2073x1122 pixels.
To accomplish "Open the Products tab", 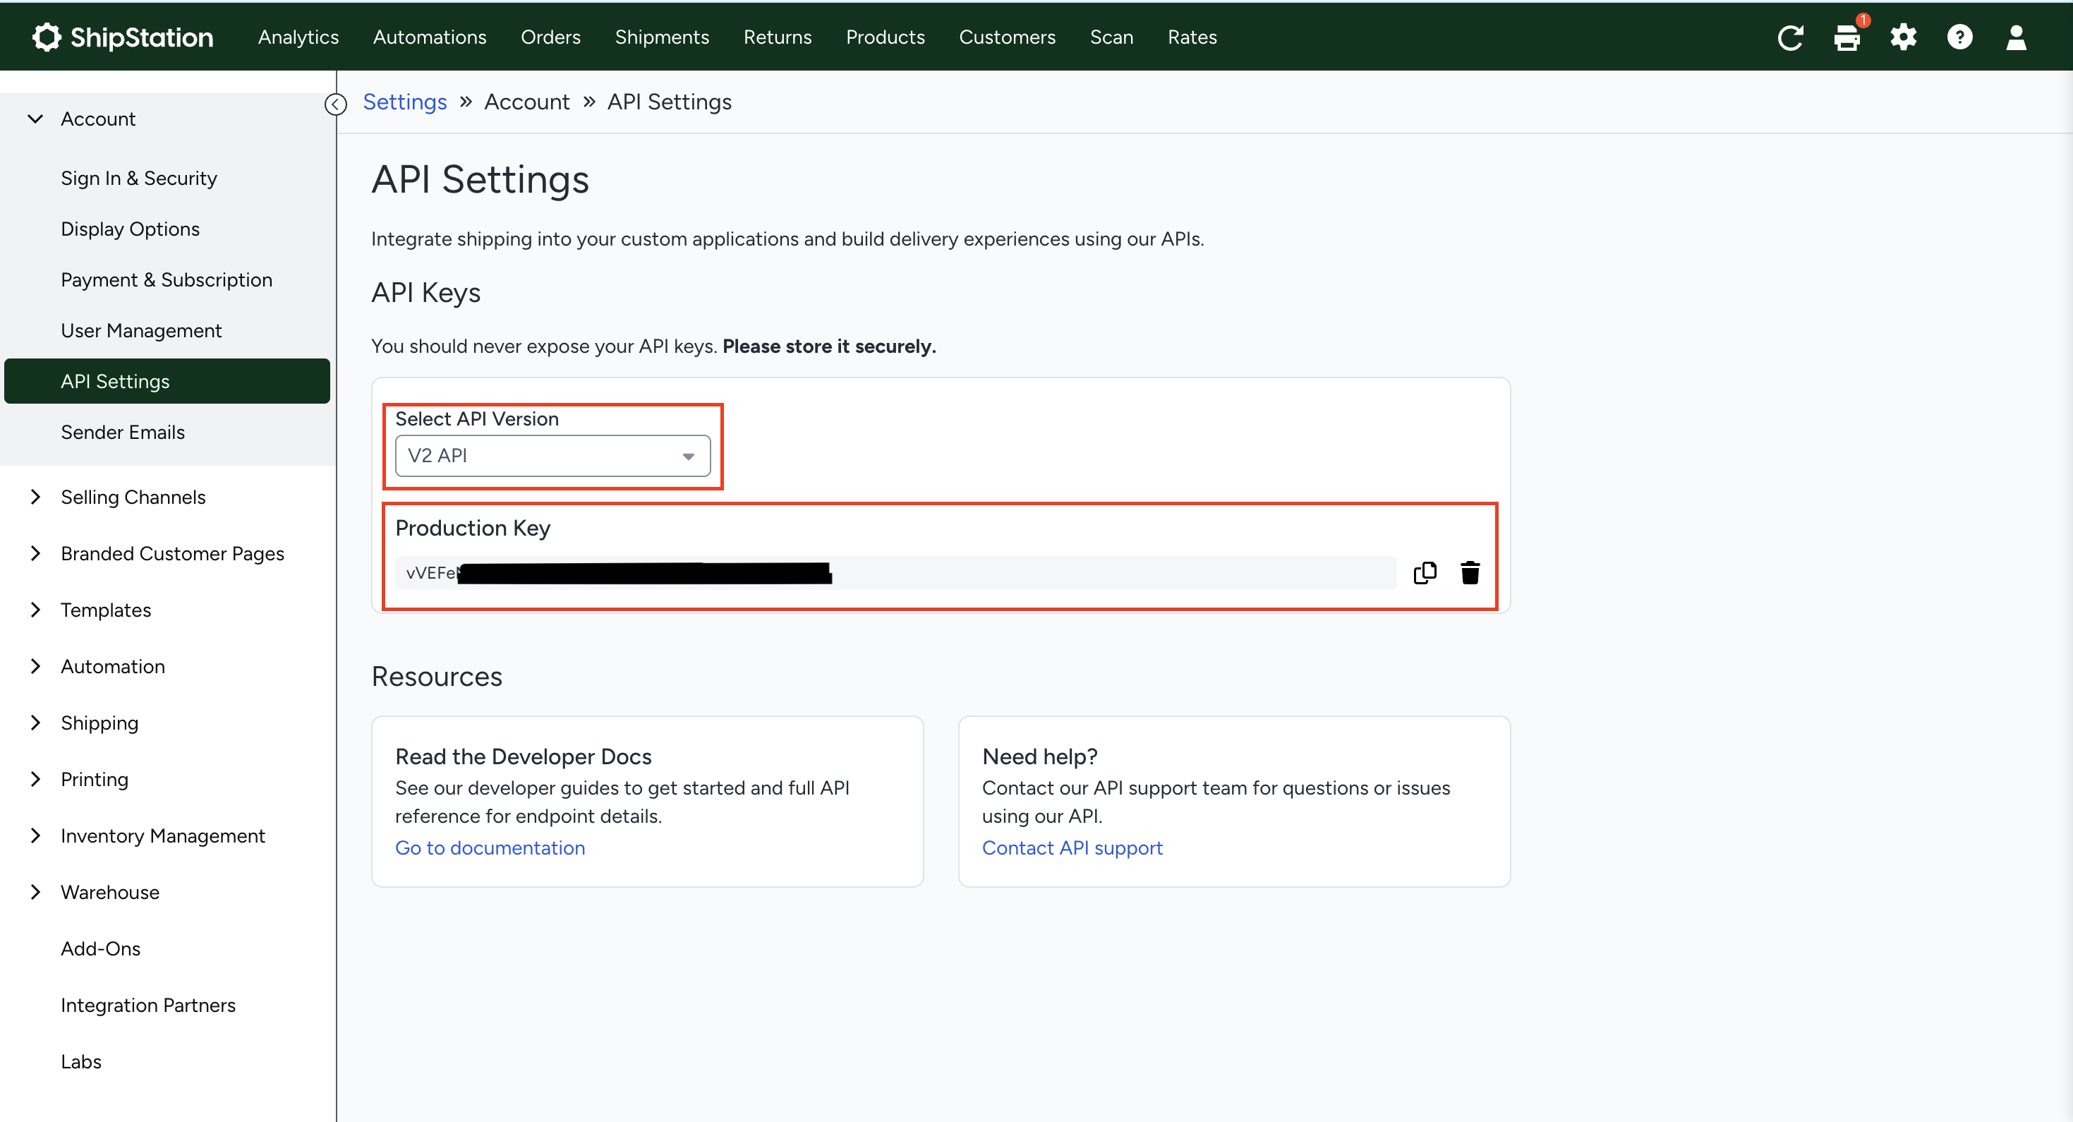I will click(x=886, y=37).
